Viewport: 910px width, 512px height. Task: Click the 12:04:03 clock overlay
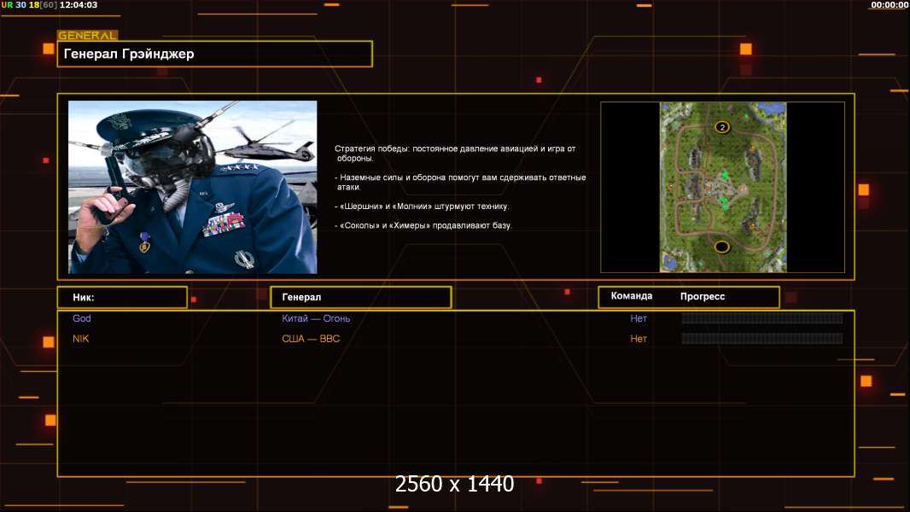click(78, 5)
